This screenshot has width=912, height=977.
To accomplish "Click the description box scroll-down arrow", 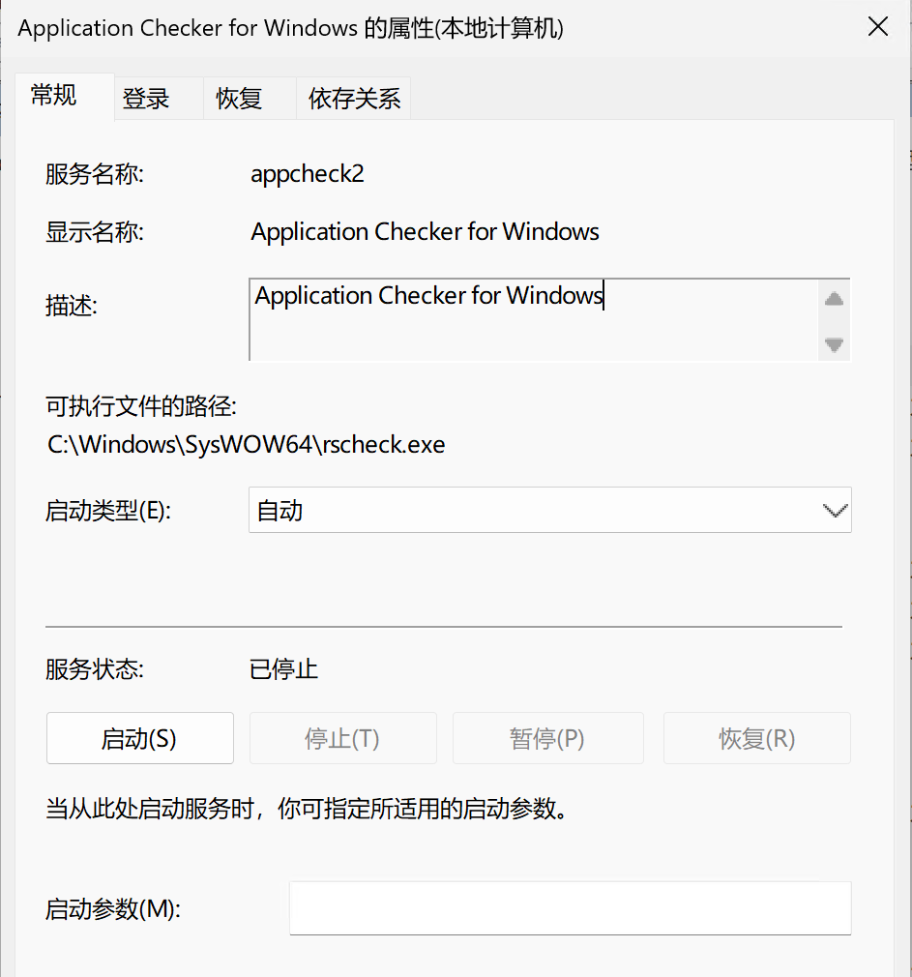I will 834,343.
